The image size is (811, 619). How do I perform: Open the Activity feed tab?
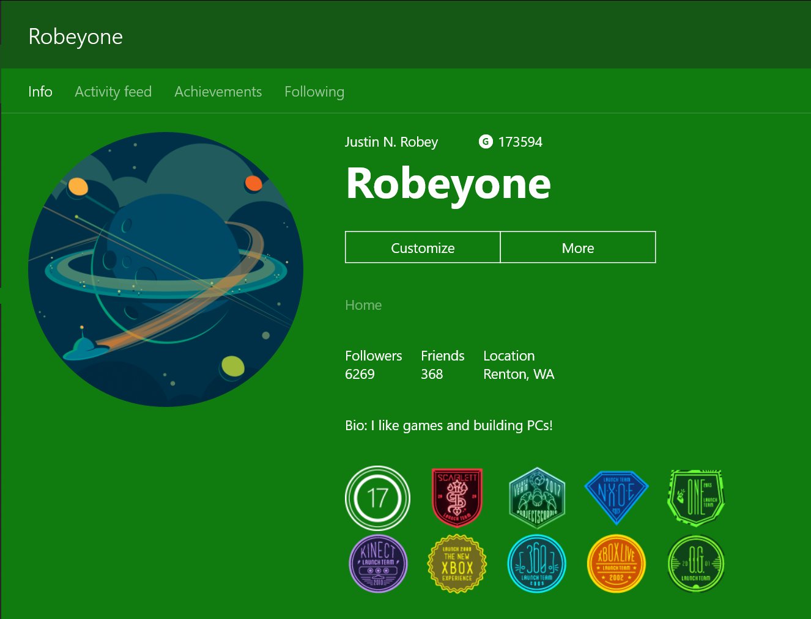click(x=113, y=92)
